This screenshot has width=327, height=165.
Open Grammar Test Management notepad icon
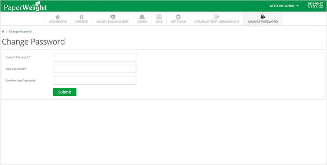click(x=217, y=17)
